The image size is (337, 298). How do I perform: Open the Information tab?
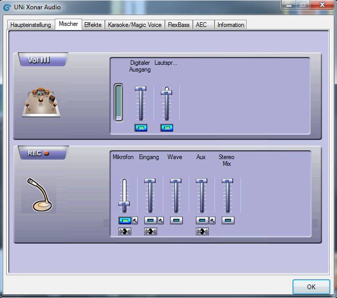pos(231,25)
